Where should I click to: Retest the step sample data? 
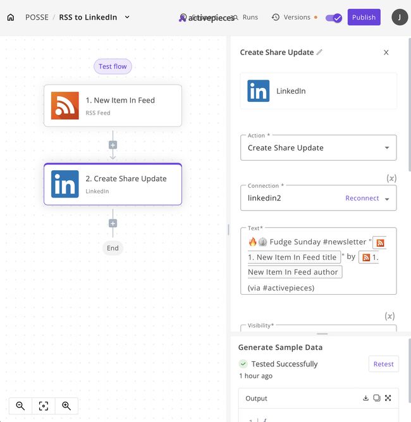point(384,364)
